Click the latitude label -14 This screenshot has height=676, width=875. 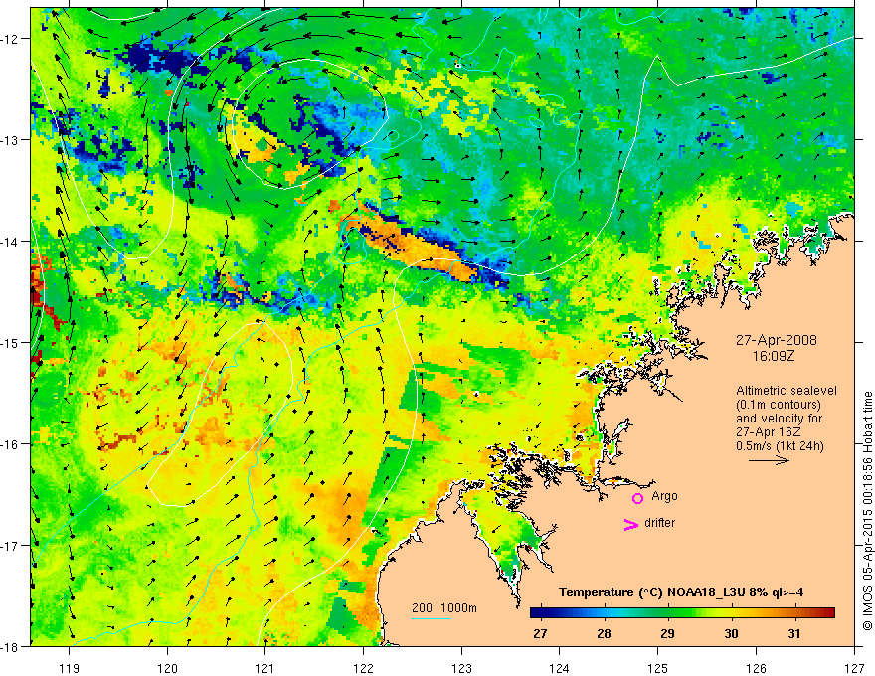coord(10,242)
